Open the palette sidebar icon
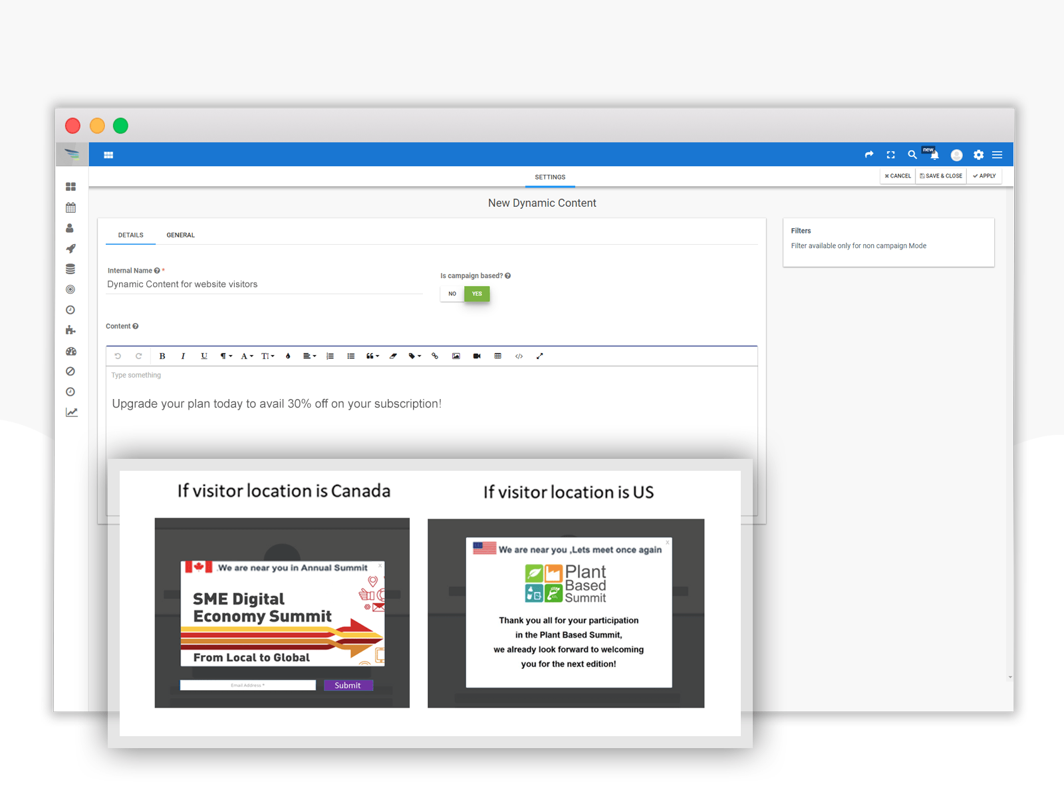 pos(71,351)
